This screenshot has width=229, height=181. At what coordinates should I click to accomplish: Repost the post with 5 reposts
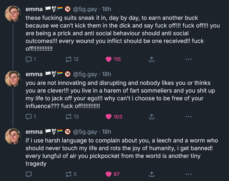(69, 174)
